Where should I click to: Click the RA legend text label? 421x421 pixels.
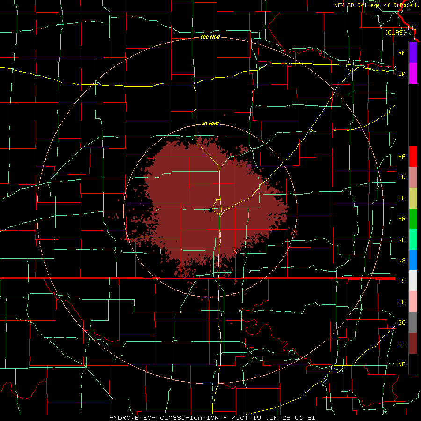(x=401, y=240)
